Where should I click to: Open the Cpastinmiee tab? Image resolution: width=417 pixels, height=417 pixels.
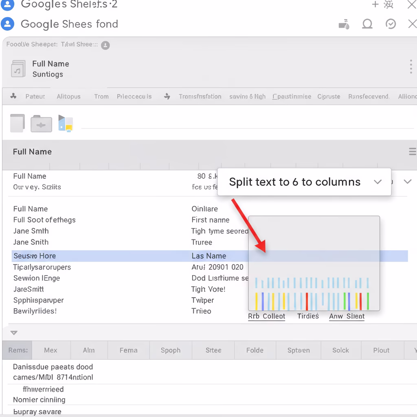(292, 97)
